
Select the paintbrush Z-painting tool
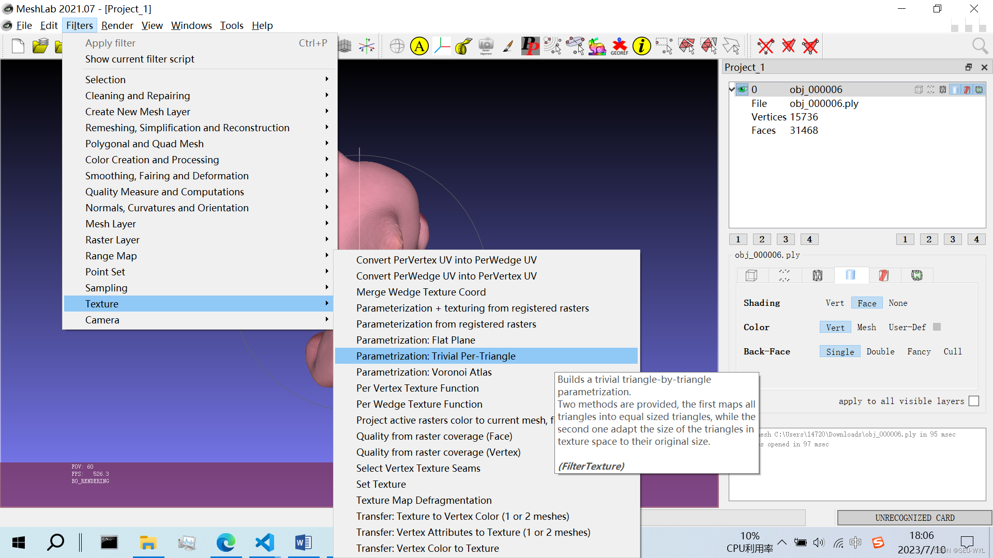tap(508, 47)
